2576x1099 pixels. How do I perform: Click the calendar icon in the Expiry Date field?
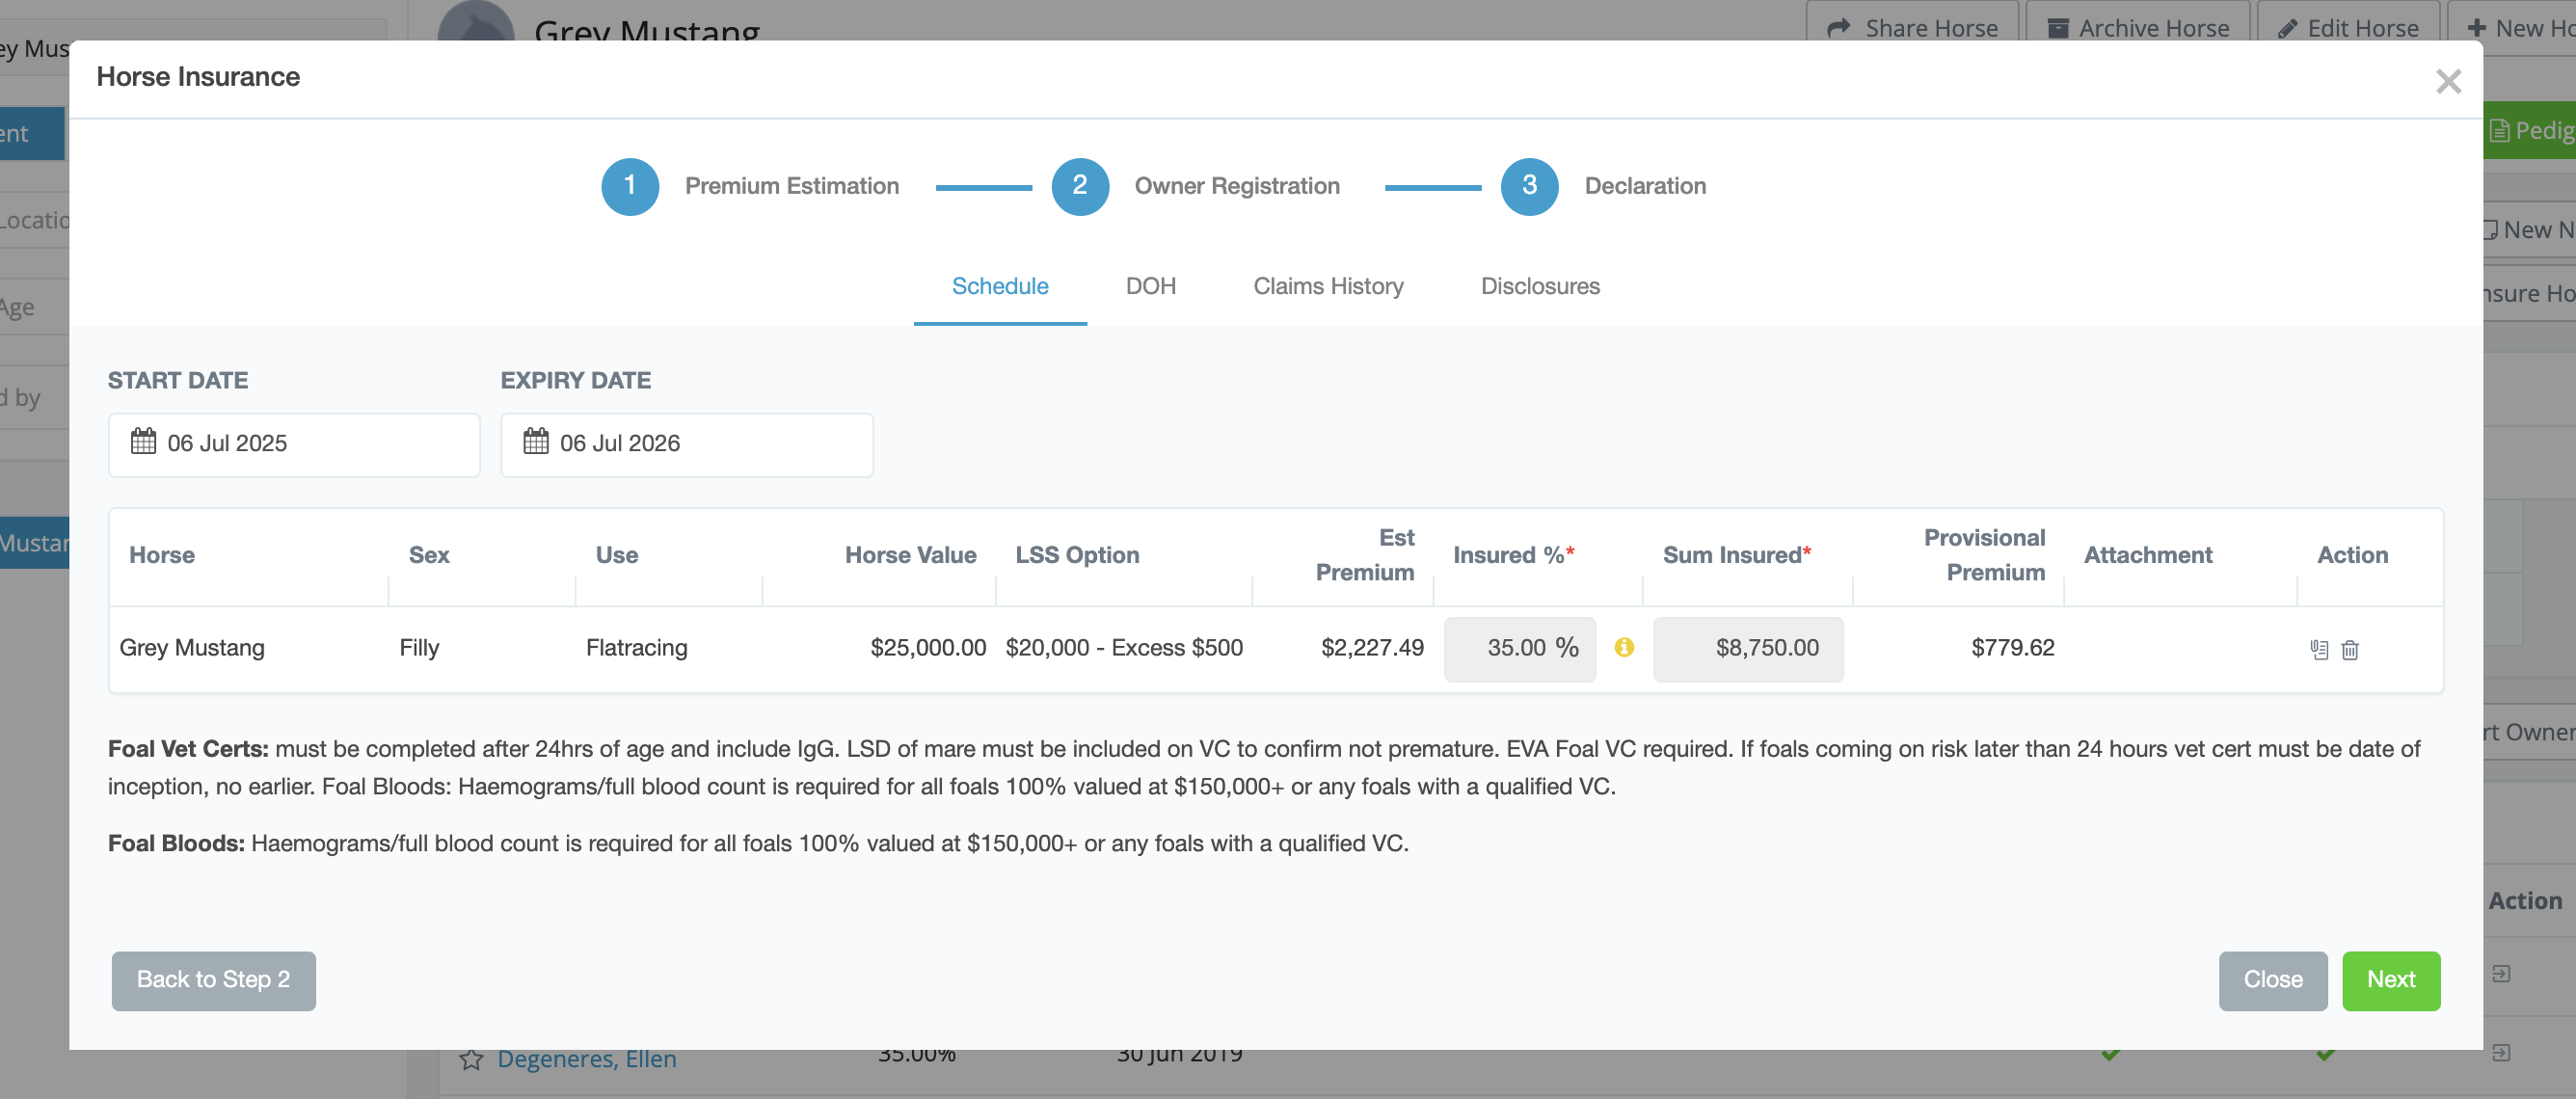point(536,441)
